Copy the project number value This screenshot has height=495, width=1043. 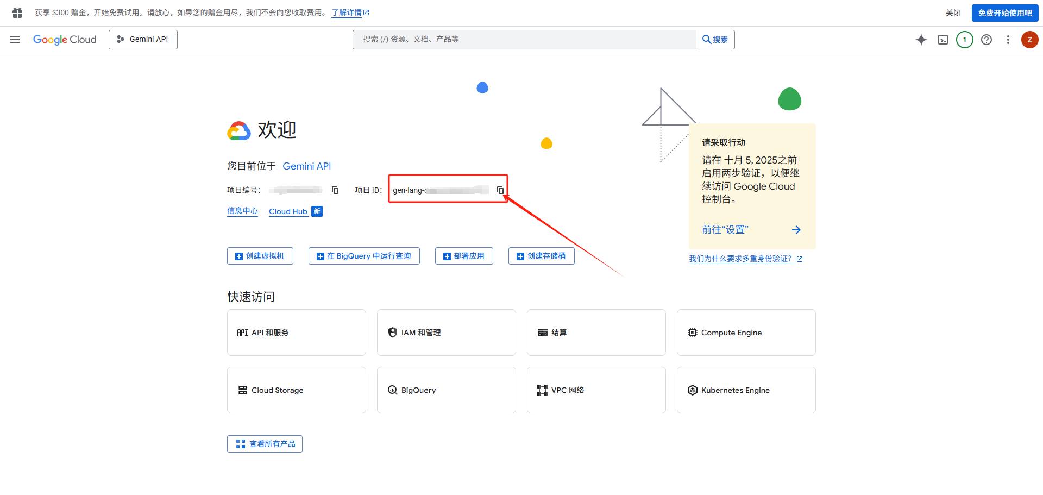click(x=335, y=190)
